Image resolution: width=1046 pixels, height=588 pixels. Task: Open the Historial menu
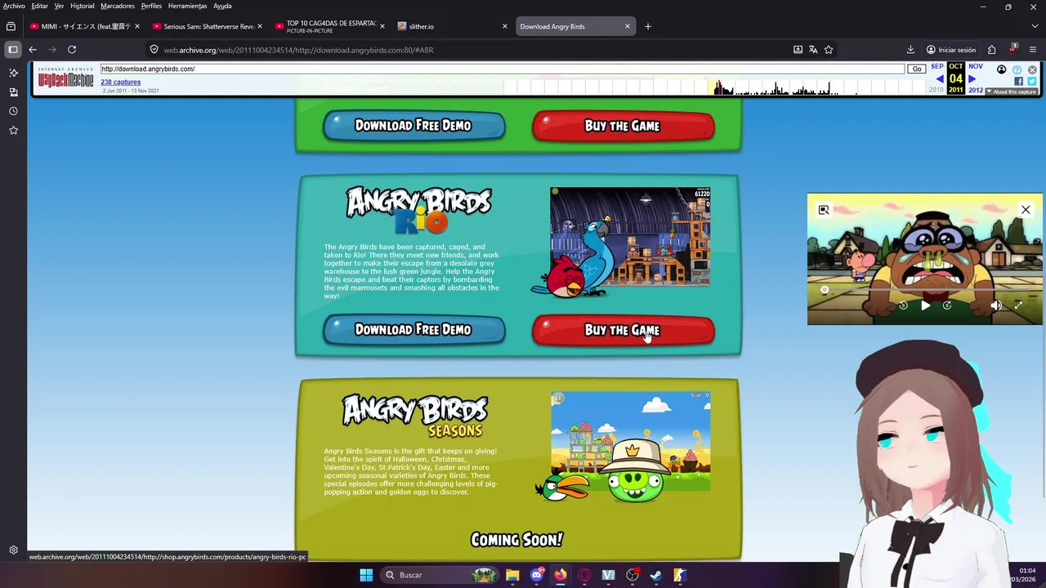tap(82, 6)
